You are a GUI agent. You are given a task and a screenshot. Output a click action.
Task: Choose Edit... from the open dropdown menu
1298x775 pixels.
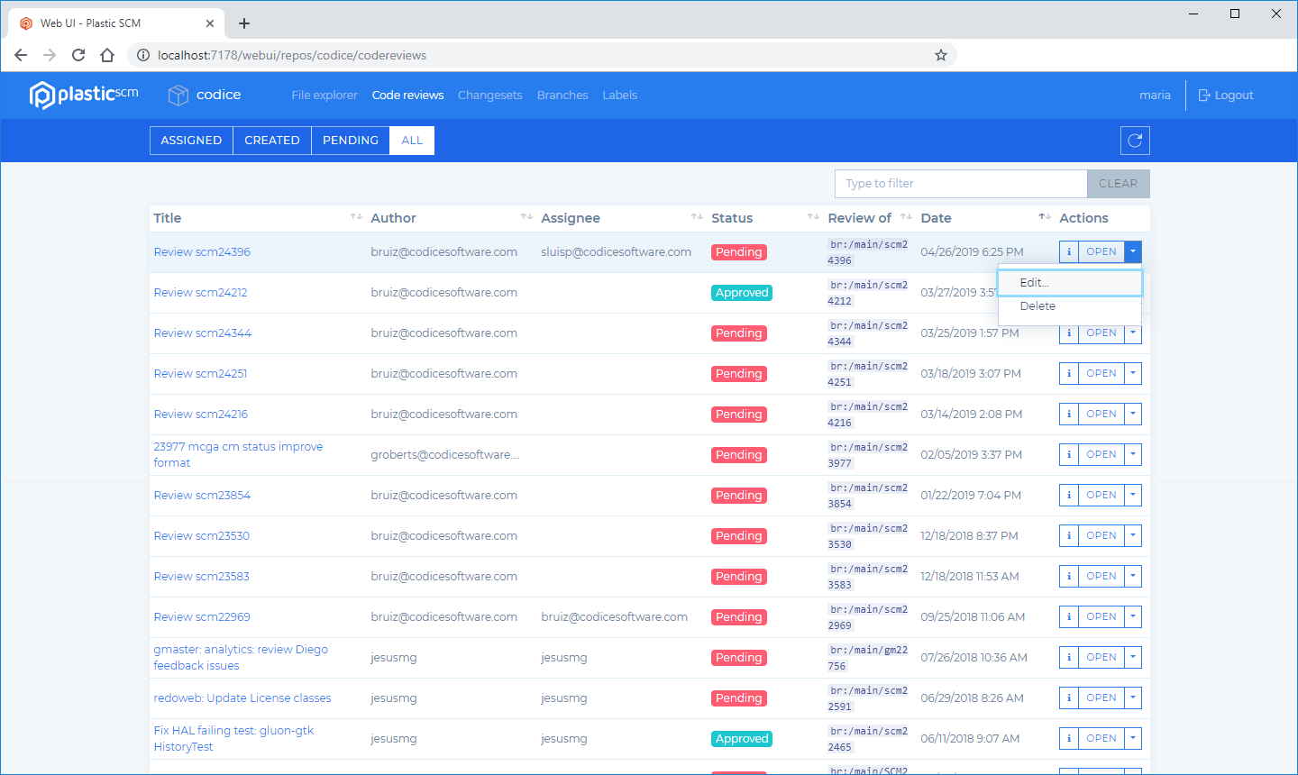point(1070,283)
